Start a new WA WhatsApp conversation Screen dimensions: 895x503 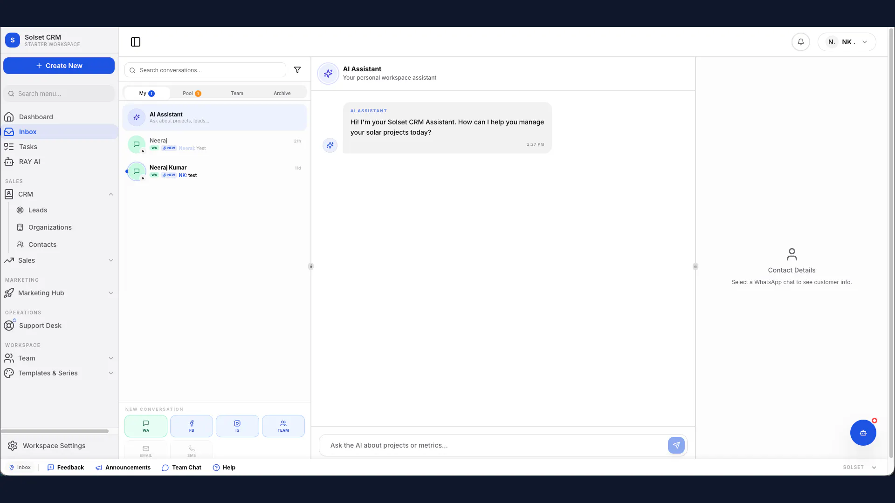coord(146,426)
